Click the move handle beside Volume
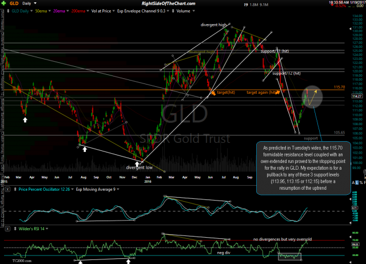This screenshot has height=264, width=366. (173, 11)
